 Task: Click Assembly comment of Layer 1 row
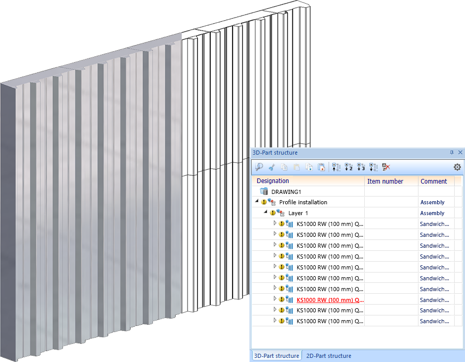[432, 213]
